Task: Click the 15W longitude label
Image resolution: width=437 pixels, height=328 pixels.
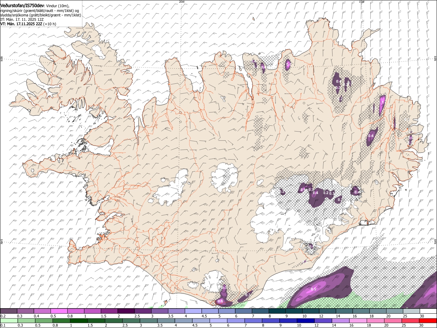Action: pos(362,2)
